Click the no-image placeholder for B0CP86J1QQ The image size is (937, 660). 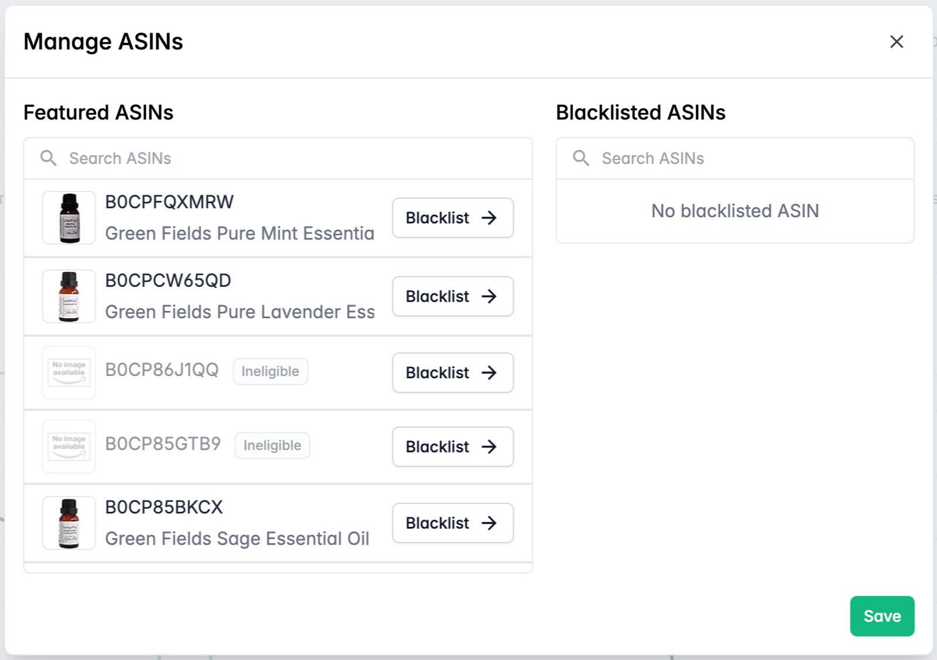pos(69,372)
